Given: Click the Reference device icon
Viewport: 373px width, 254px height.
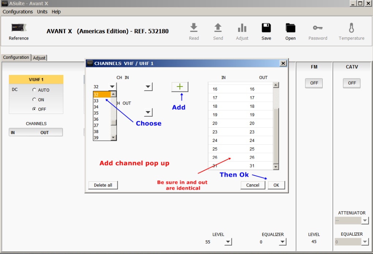Looking at the screenshot, I should 19,28.
